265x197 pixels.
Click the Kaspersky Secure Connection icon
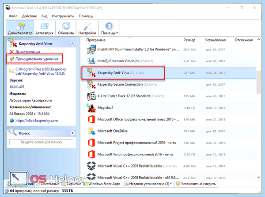[x=91, y=84]
